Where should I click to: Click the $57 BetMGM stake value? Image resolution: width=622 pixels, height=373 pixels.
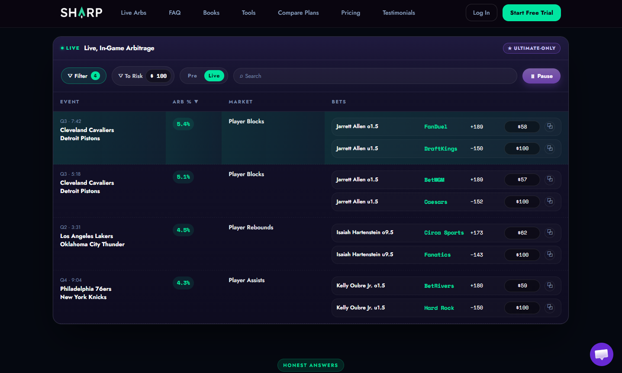(522, 180)
